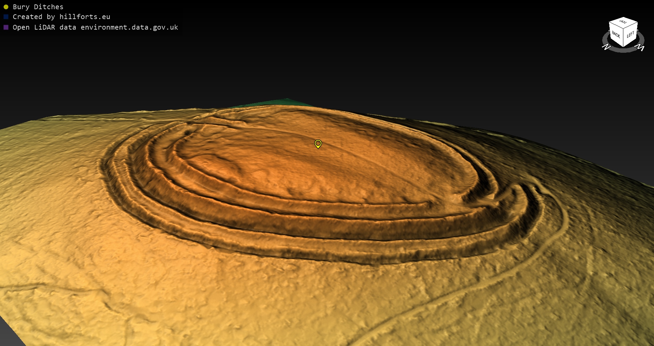Select the BACK face of the view cube
Image resolution: width=654 pixels, height=346 pixels.
click(x=616, y=35)
